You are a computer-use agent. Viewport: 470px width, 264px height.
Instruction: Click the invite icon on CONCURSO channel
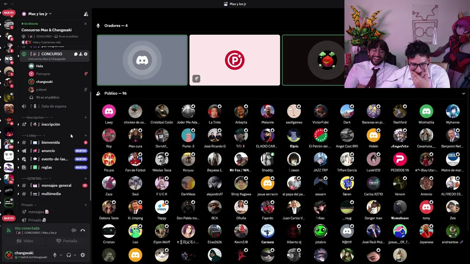tap(81, 54)
